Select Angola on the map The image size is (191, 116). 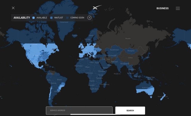[92, 81]
